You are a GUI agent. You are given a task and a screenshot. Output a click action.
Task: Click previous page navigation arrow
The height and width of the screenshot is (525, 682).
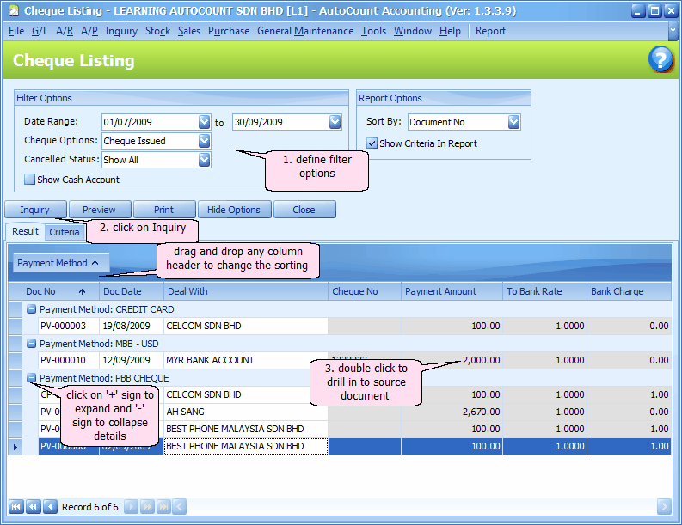33,507
